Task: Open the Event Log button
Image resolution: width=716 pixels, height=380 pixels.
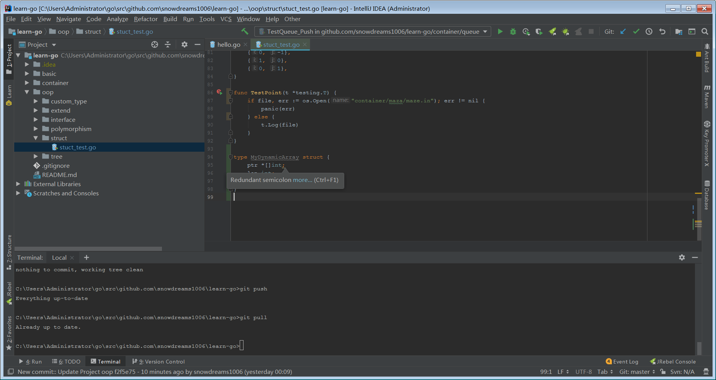Action: [622, 362]
